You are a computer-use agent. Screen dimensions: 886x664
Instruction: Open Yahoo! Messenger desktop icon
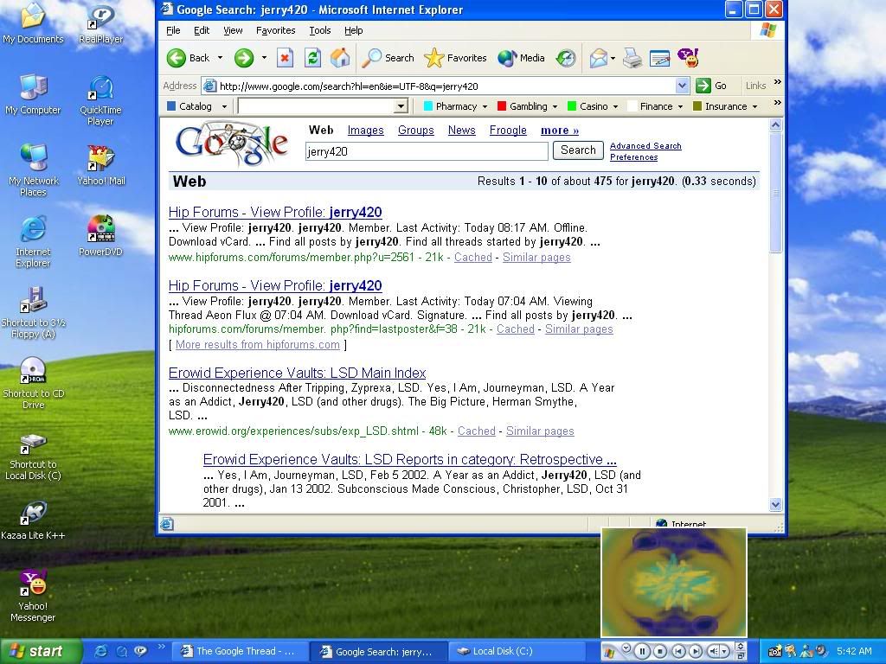click(x=33, y=596)
